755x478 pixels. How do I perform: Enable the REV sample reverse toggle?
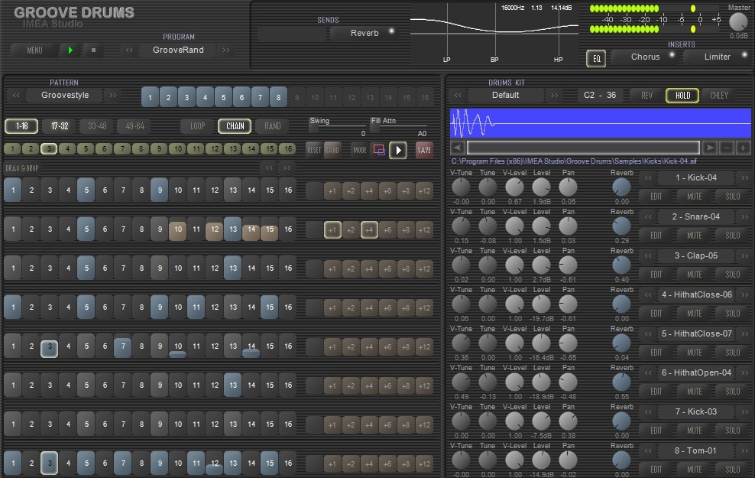[x=648, y=96]
